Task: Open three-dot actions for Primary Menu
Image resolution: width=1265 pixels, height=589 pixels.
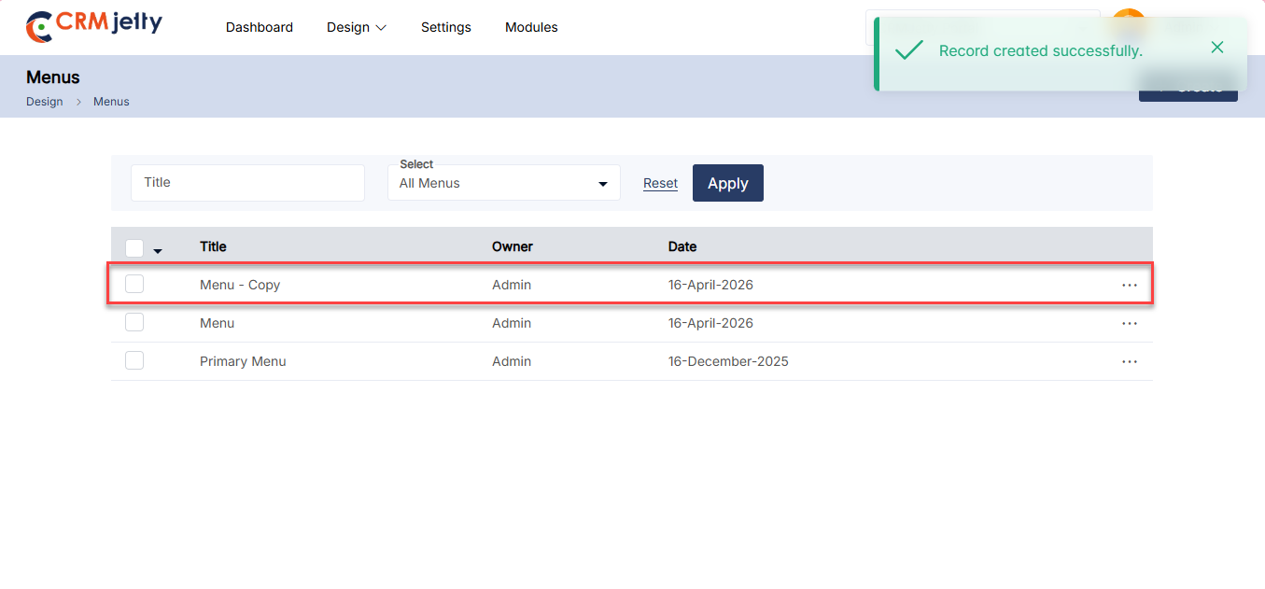Action: click(x=1129, y=361)
